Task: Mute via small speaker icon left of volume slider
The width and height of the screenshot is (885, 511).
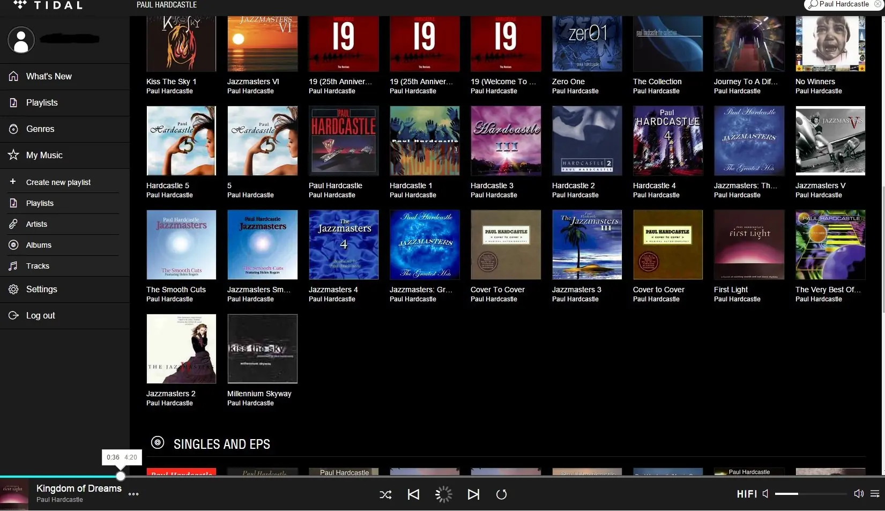Action: tap(765, 494)
